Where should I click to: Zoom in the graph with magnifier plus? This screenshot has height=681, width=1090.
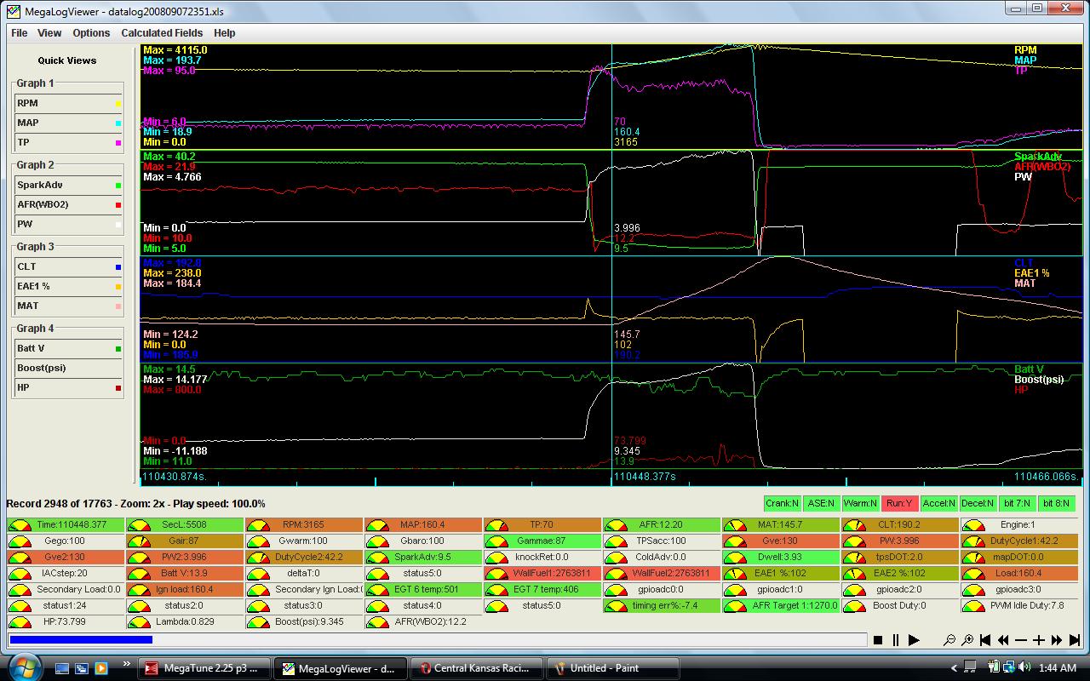click(x=968, y=640)
